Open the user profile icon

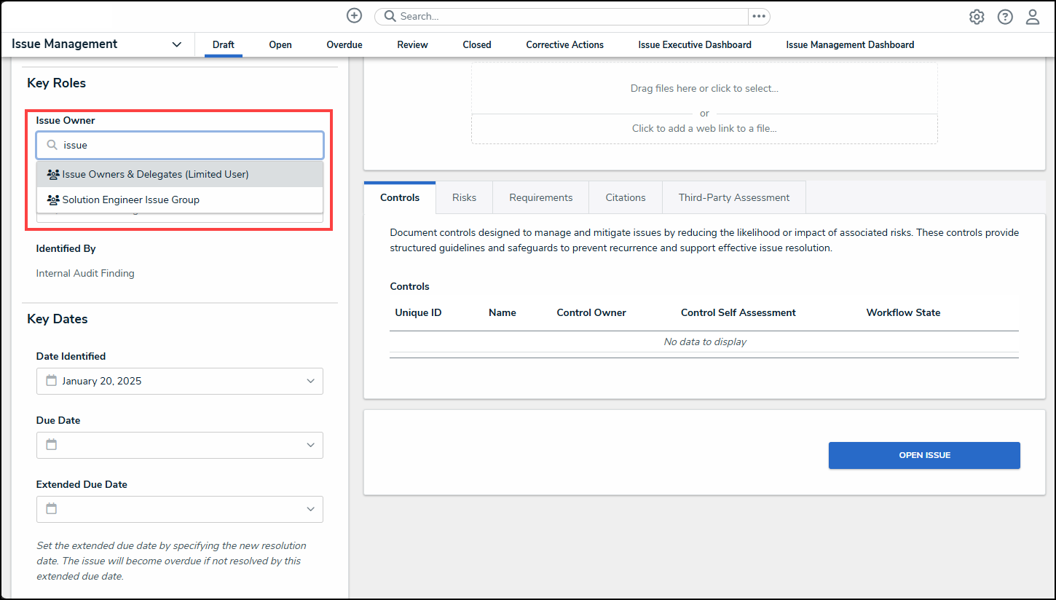pyautogui.click(x=1033, y=17)
